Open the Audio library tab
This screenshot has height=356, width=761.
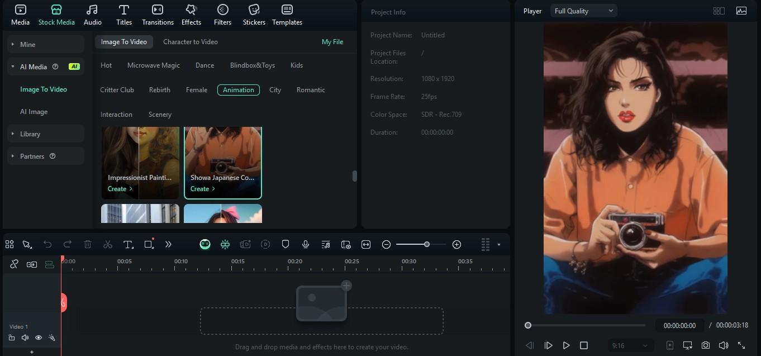point(93,15)
